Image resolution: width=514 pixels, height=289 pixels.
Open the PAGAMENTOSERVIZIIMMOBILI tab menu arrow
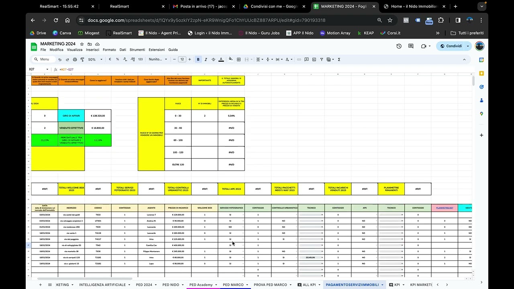(382, 285)
